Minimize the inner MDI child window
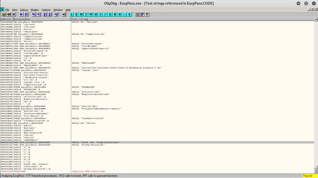This screenshot has width=318, height=178. [309, 9]
